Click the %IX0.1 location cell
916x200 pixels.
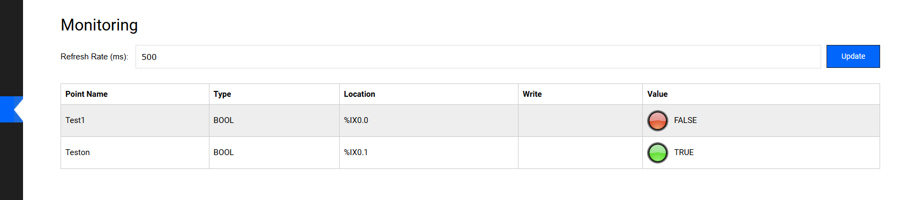point(429,153)
